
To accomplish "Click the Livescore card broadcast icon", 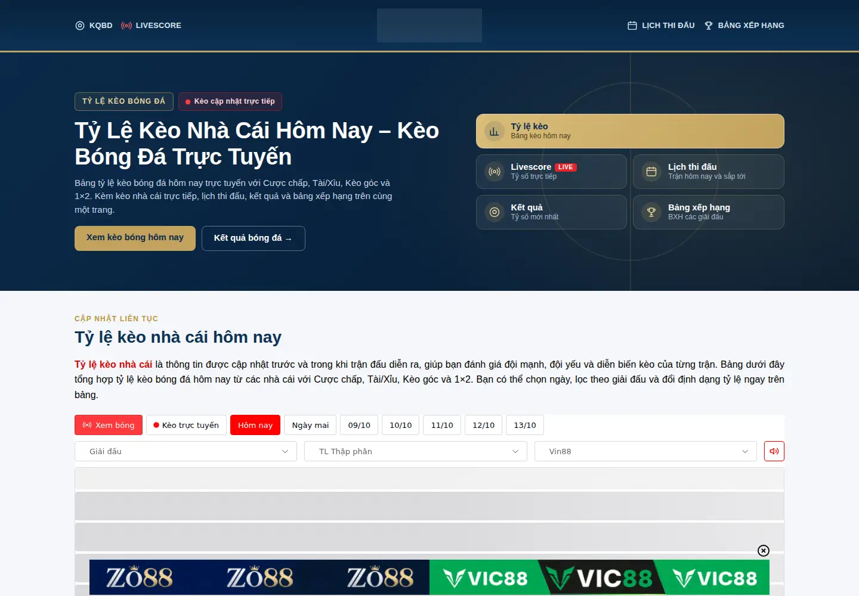I will 494,172.
